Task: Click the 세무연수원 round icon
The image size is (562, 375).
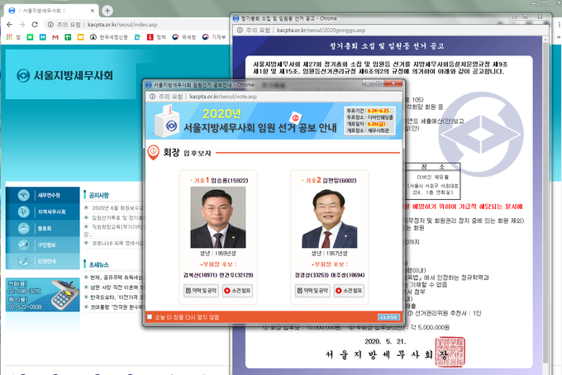Action: click(x=24, y=195)
